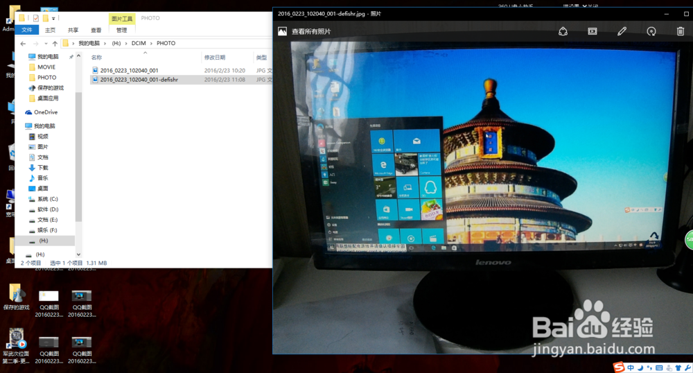Open 文档 (E:) drive
Viewport: 693px width, 373px height.
(47, 220)
